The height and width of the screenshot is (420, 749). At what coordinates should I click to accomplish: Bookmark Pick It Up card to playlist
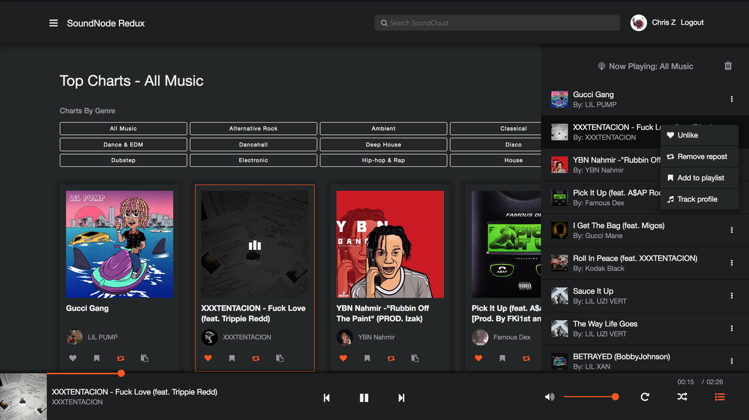[502, 358]
